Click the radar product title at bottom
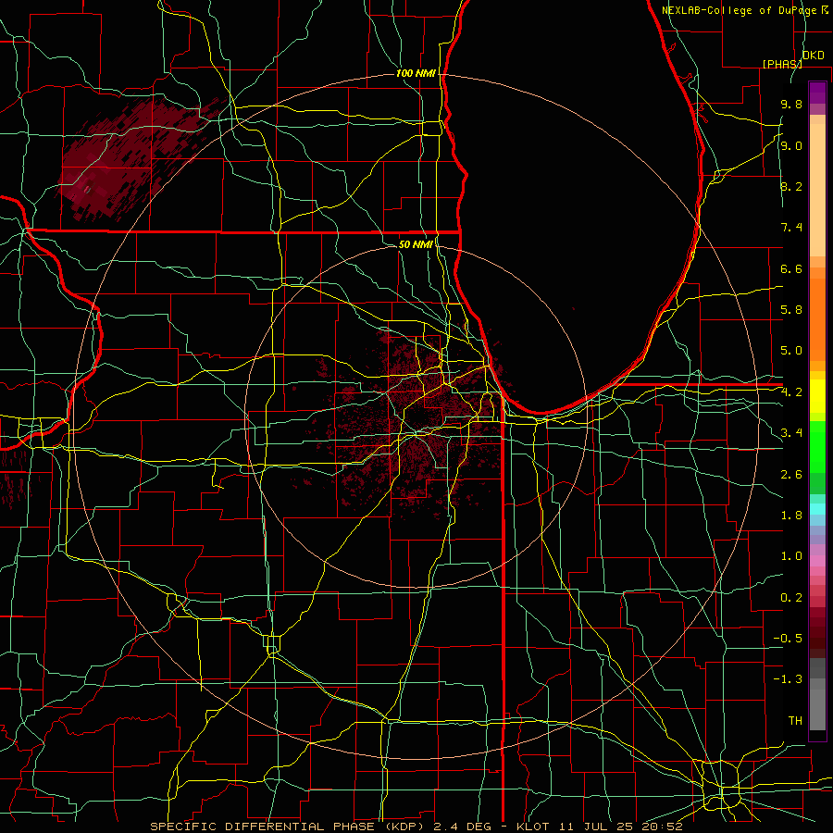Image resolution: width=833 pixels, height=833 pixels. click(x=416, y=827)
